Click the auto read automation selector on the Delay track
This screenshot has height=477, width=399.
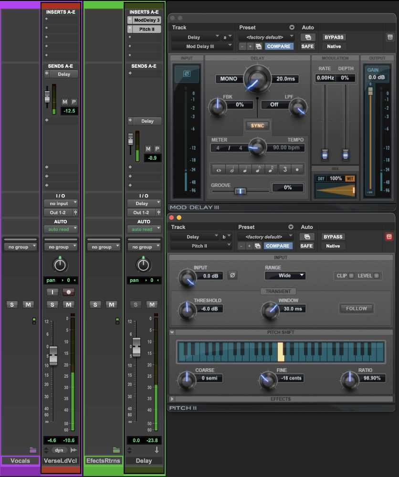click(144, 229)
